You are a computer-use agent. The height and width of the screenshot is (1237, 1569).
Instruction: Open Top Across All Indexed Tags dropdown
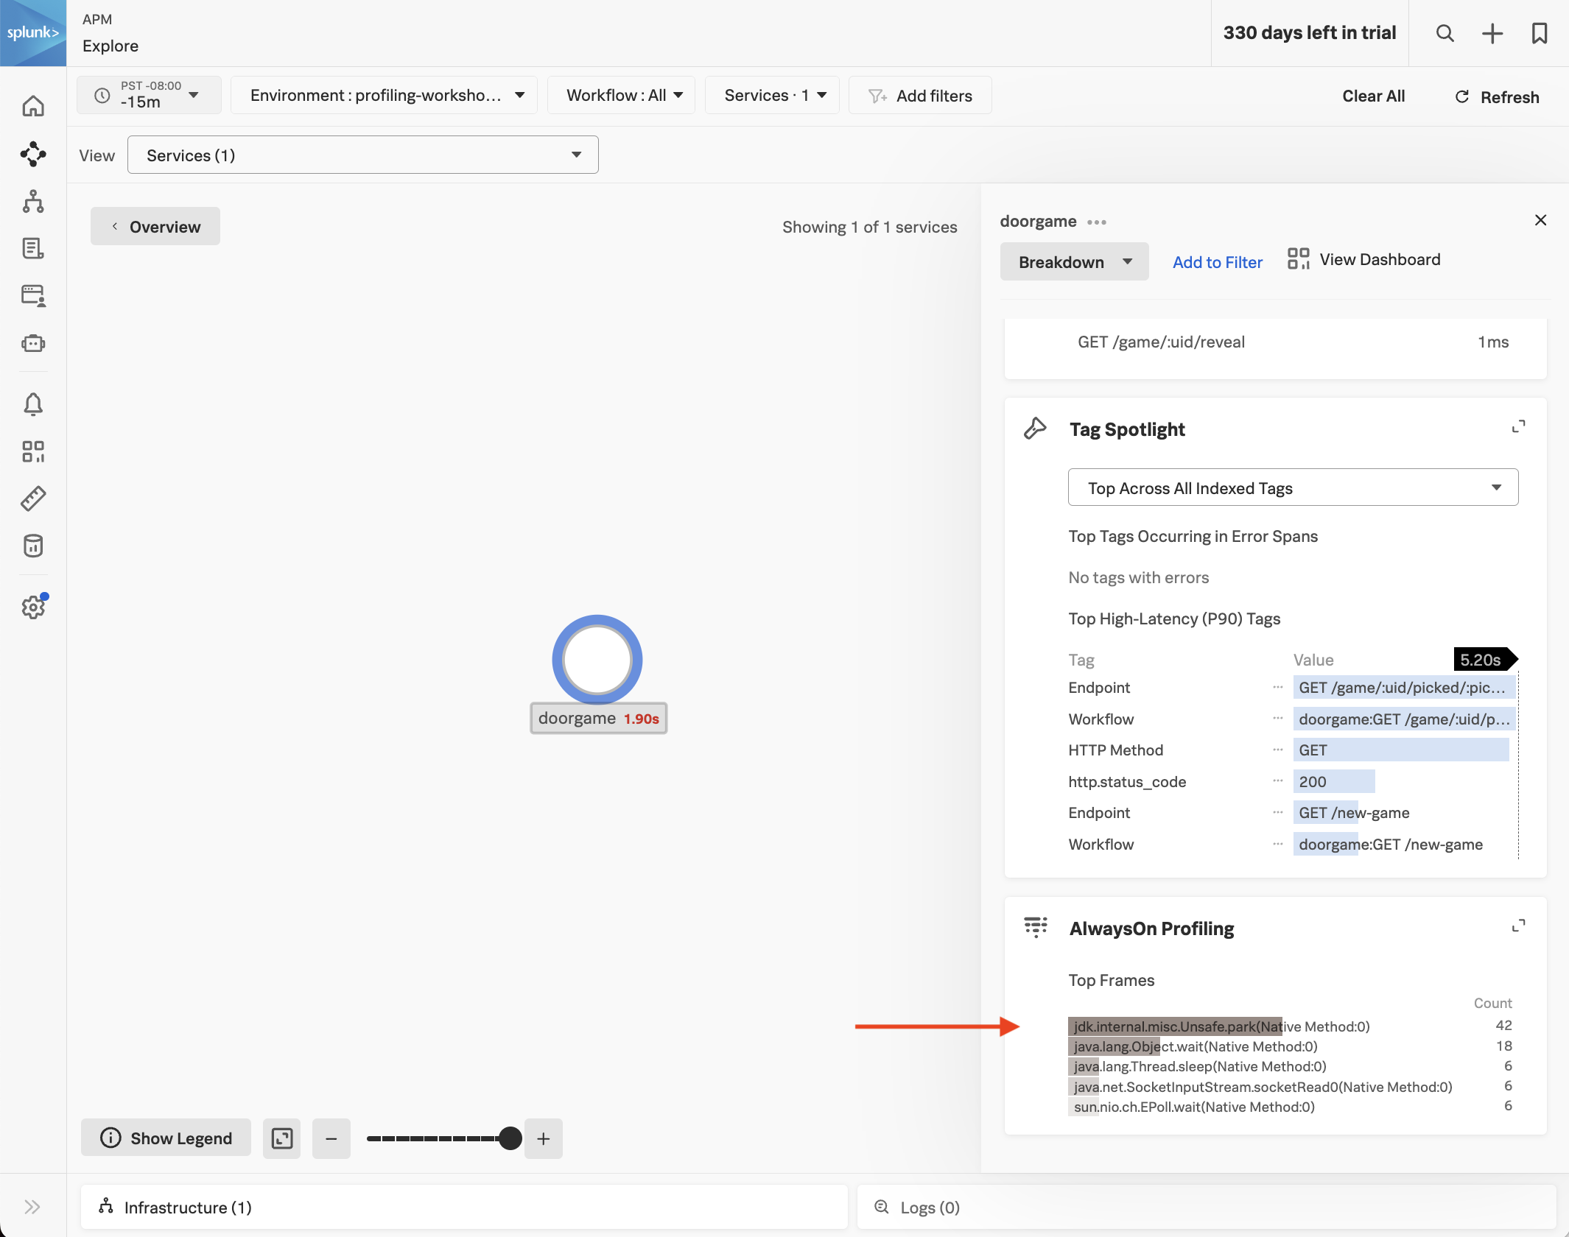click(x=1293, y=487)
